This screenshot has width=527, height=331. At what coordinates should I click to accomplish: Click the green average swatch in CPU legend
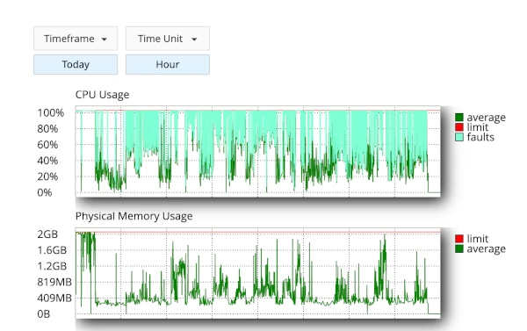tap(459, 118)
